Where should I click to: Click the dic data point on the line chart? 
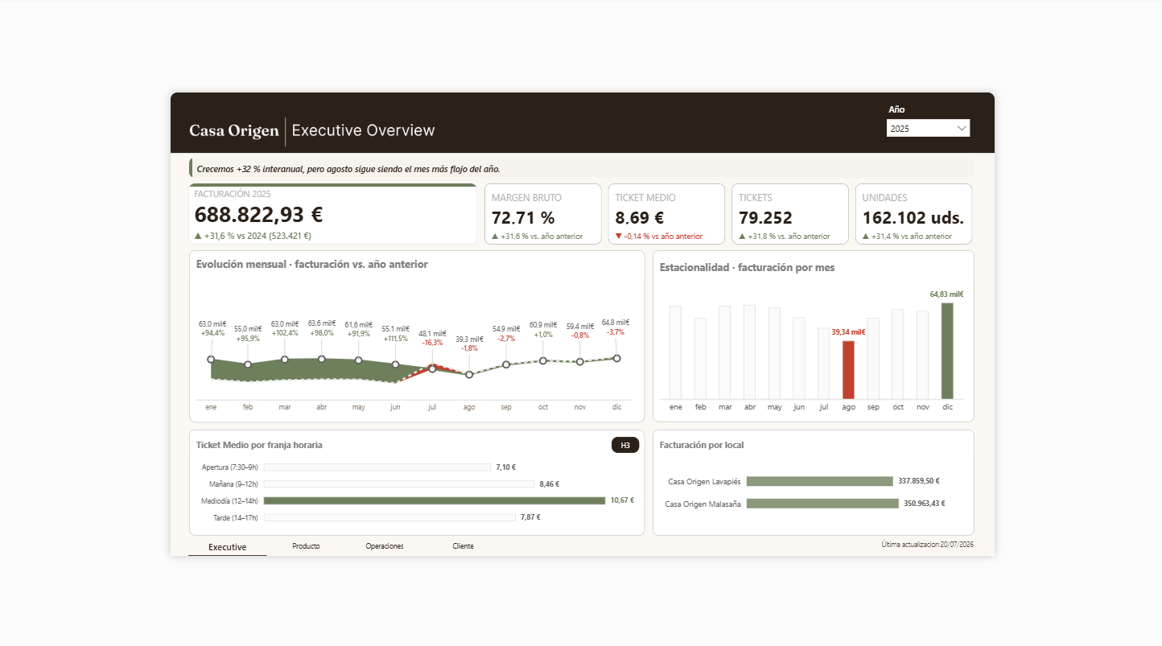(616, 358)
